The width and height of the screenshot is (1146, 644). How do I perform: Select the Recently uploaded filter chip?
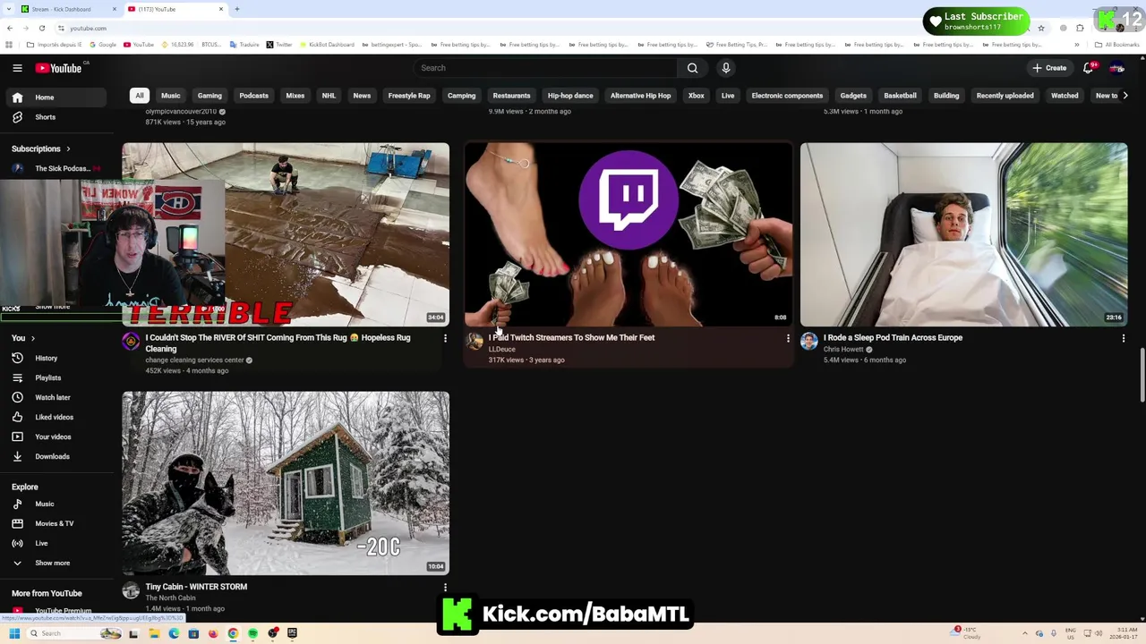1005,96
